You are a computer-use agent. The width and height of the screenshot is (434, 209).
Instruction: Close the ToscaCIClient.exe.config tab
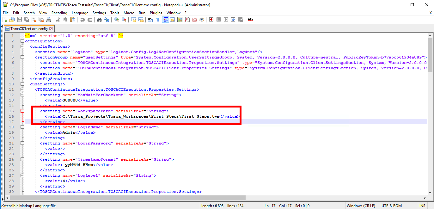click(x=51, y=29)
